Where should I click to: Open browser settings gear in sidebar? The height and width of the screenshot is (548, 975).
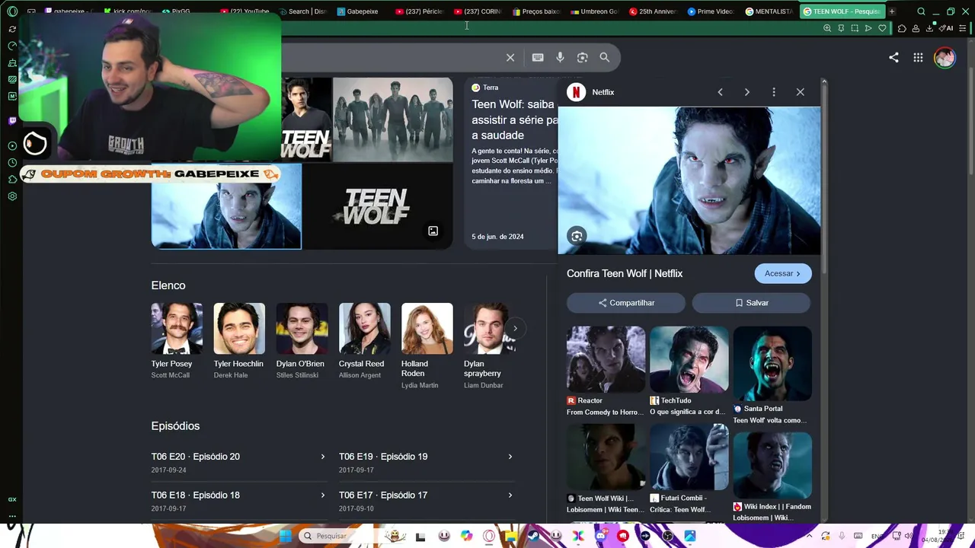click(x=12, y=196)
